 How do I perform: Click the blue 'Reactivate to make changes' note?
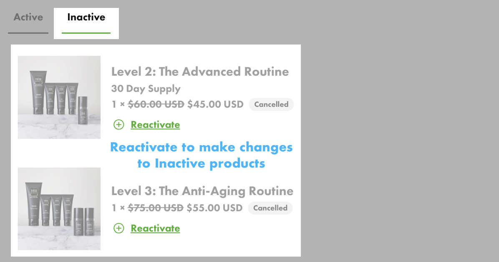click(x=202, y=155)
